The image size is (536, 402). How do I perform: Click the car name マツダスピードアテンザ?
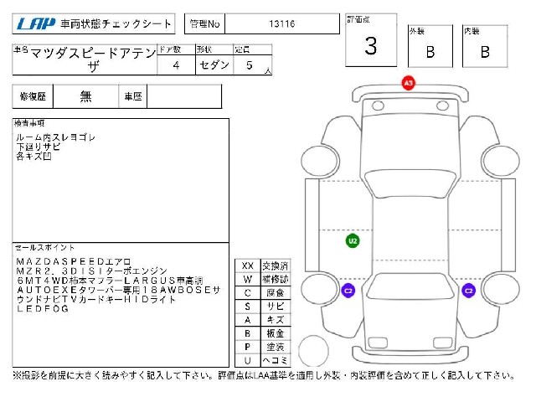point(93,59)
